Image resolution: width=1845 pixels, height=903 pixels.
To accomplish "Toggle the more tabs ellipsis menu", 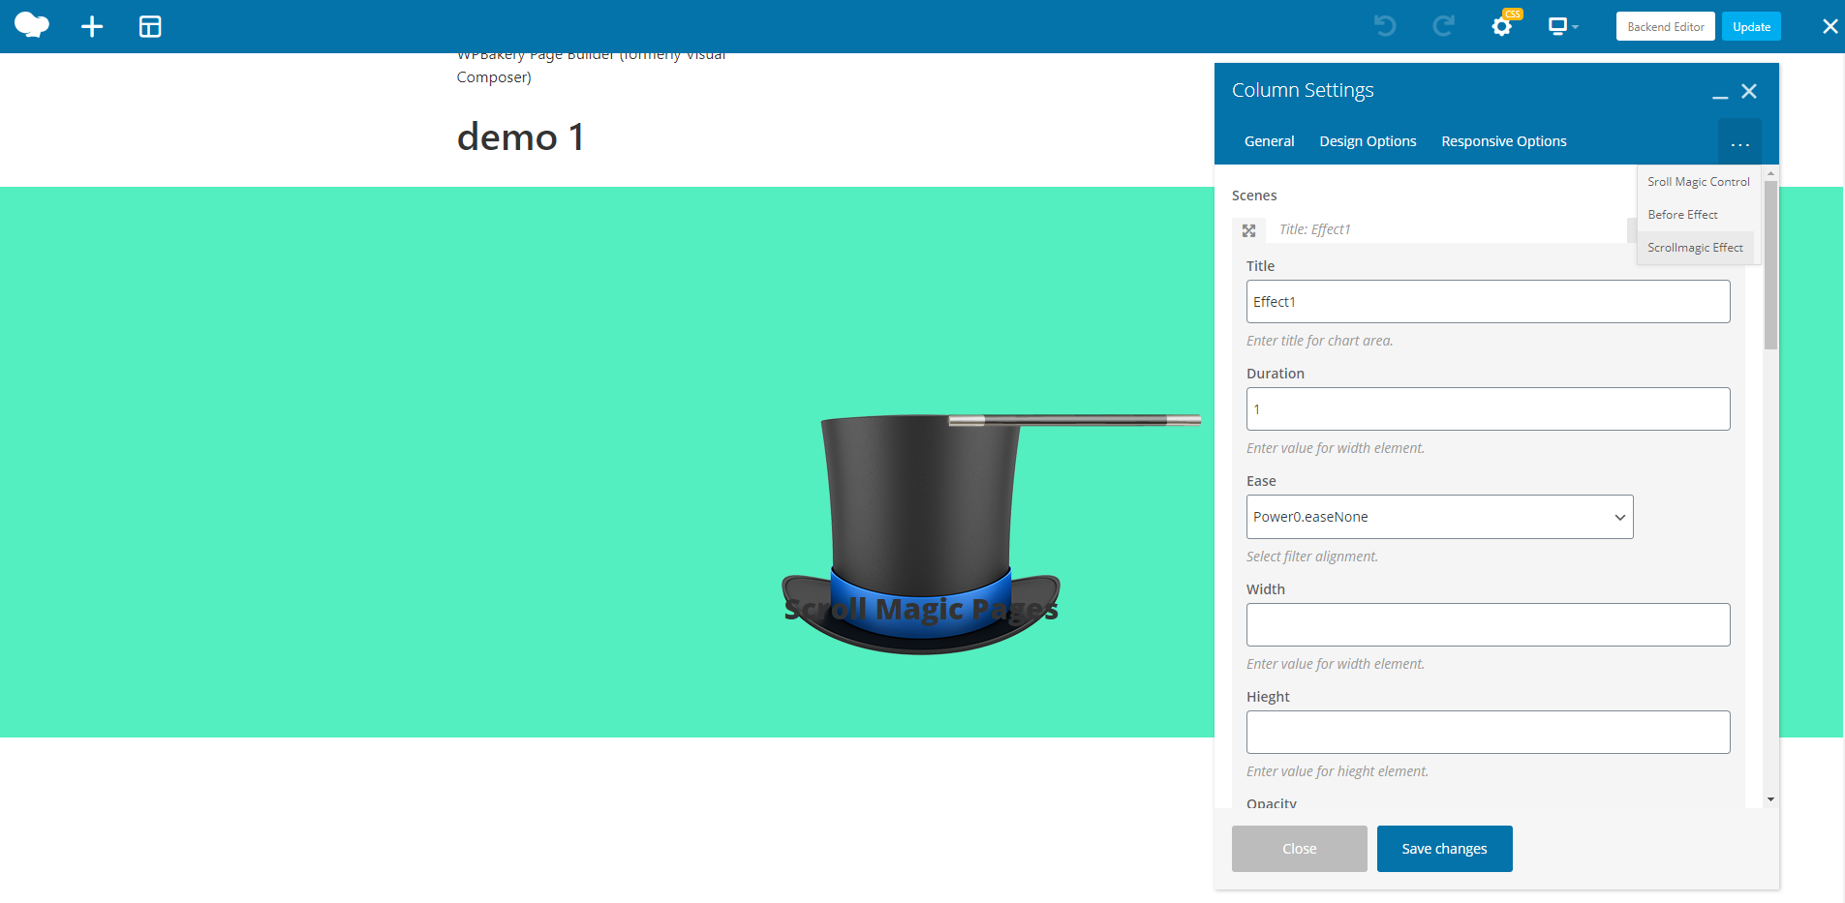I will [1740, 142].
